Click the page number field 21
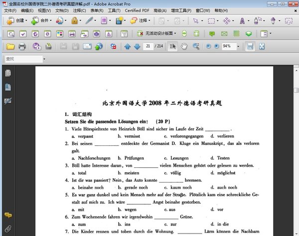The height and width of the screenshot is (236, 299). point(148,46)
